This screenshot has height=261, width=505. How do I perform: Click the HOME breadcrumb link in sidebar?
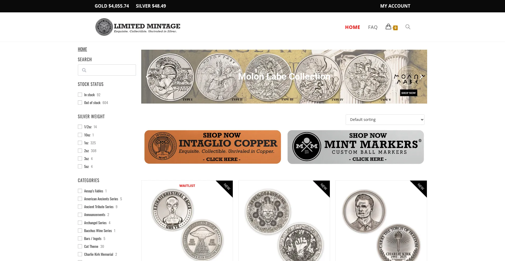point(82,49)
